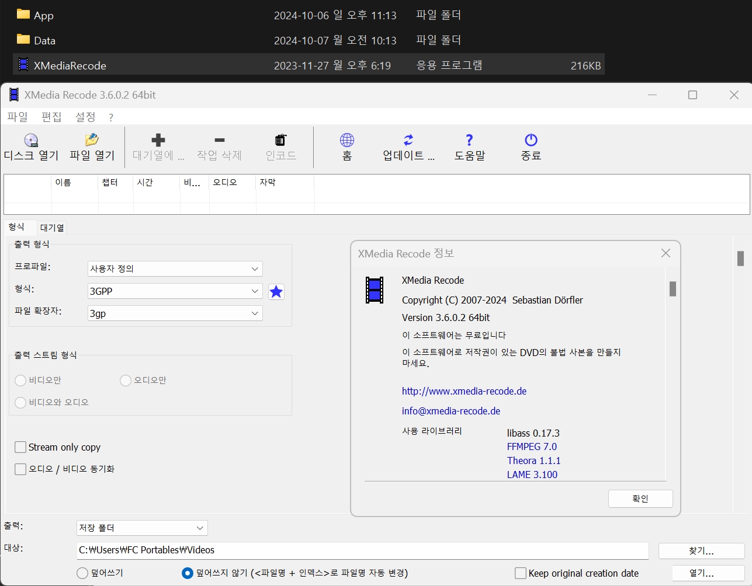Image resolution: width=752 pixels, height=586 pixels.
Task: Open 도움말 question mark icon
Action: pos(469,140)
